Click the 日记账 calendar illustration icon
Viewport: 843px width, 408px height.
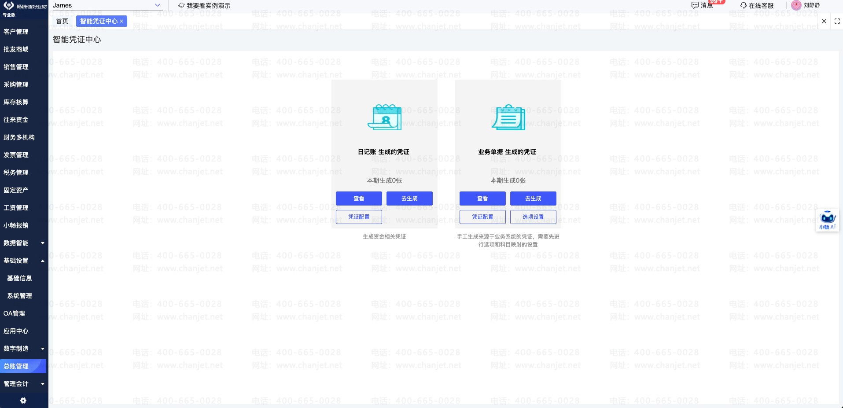[x=385, y=117]
